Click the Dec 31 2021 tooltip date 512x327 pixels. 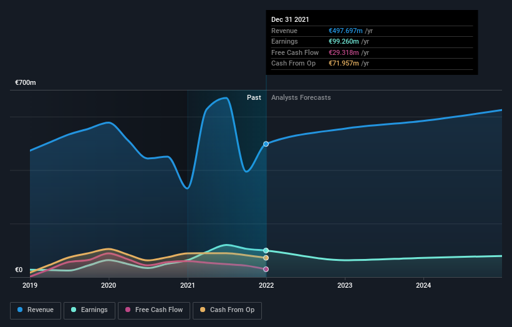tap(290, 19)
